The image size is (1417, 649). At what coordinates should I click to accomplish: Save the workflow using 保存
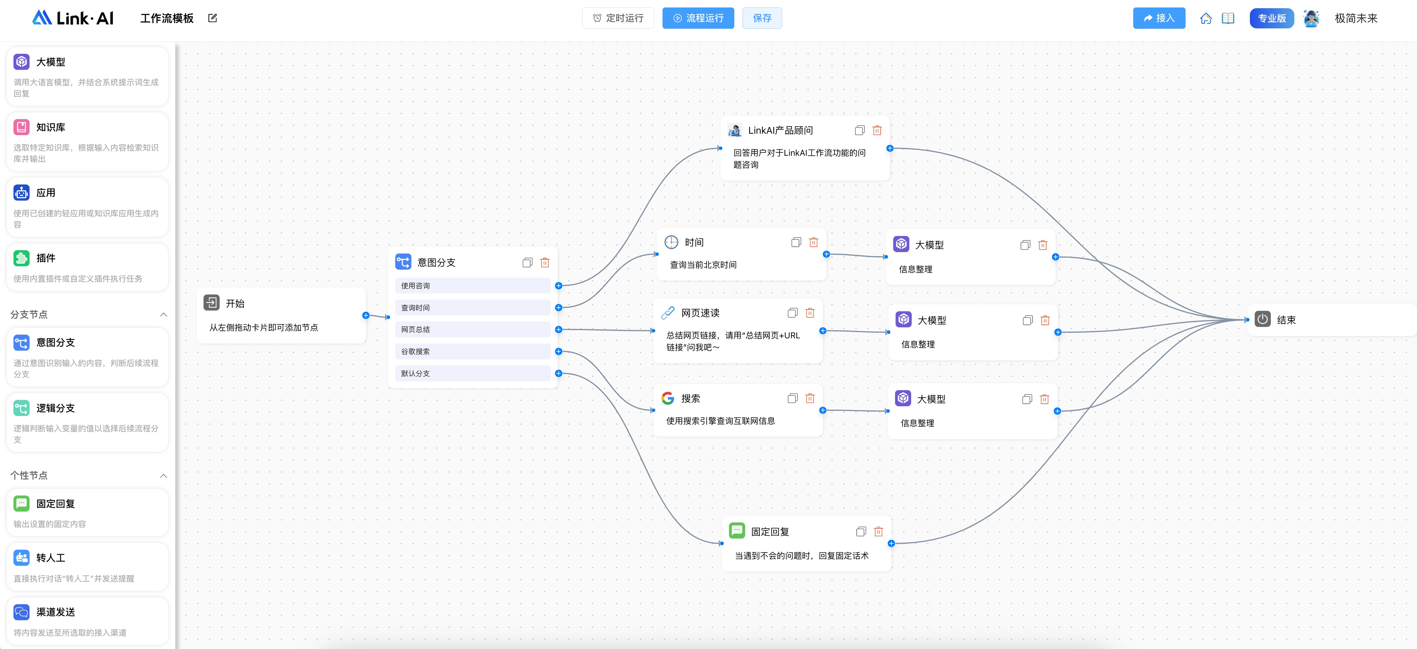[762, 18]
